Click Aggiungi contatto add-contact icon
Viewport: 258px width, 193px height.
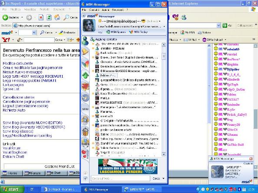pos(92,39)
